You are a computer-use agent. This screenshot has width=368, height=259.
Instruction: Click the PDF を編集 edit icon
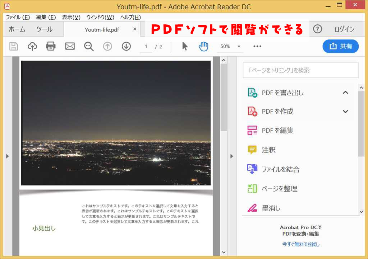pyautogui.click(x=252, y=131)
